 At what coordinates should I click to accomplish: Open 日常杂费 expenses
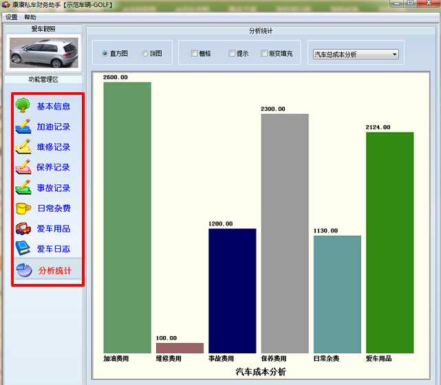(x=54, y=208)
